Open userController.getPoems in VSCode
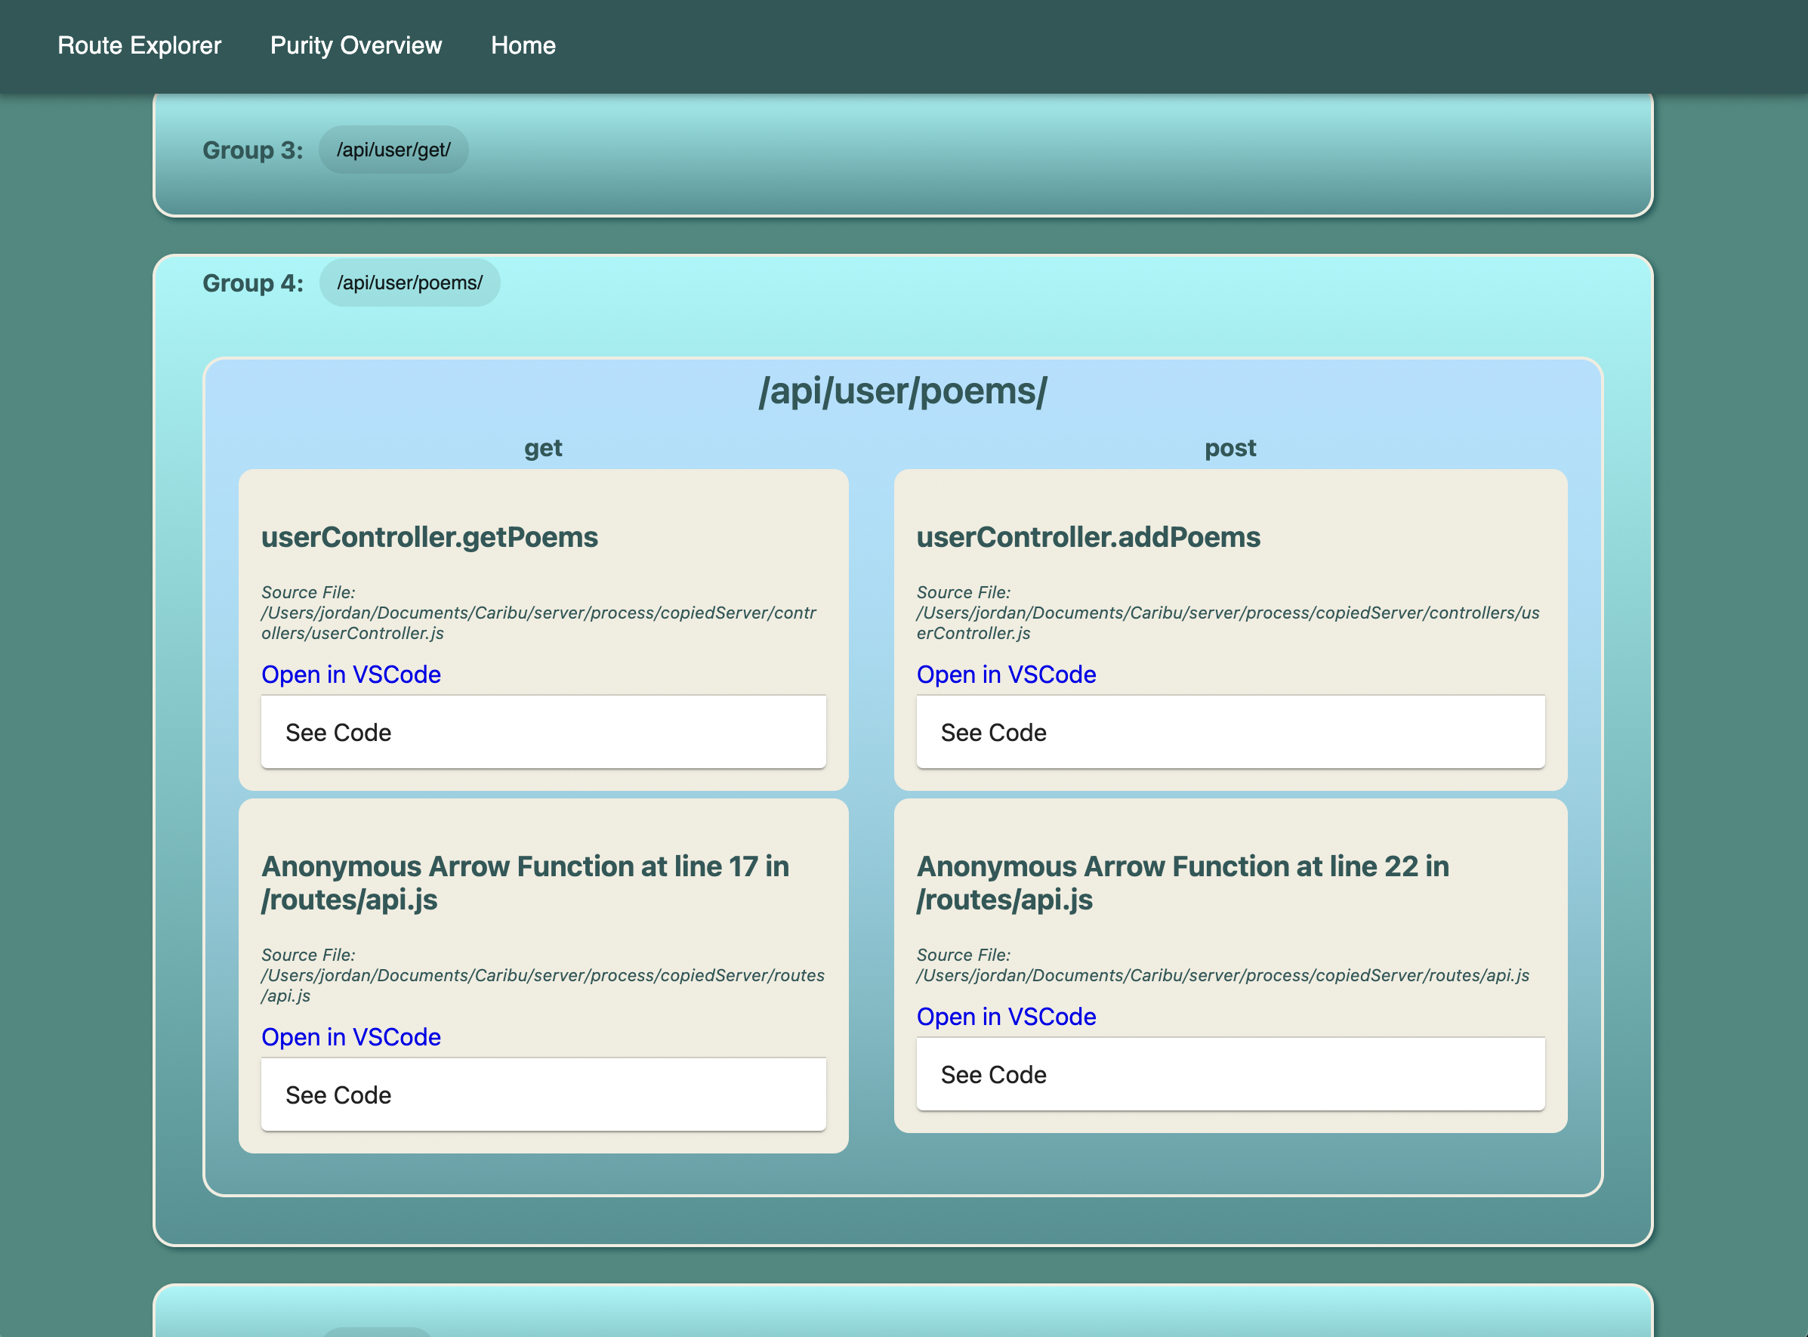The width and height of the screenshot is (1808, 1337). (351, 674)
